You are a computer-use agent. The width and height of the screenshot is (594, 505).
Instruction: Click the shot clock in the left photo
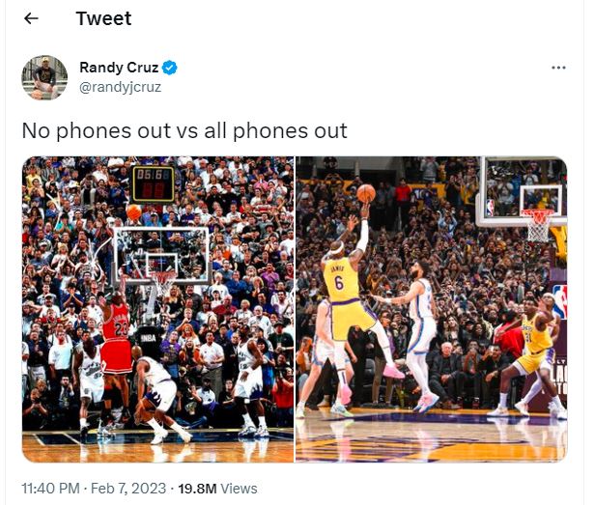(x=153, y=183)
